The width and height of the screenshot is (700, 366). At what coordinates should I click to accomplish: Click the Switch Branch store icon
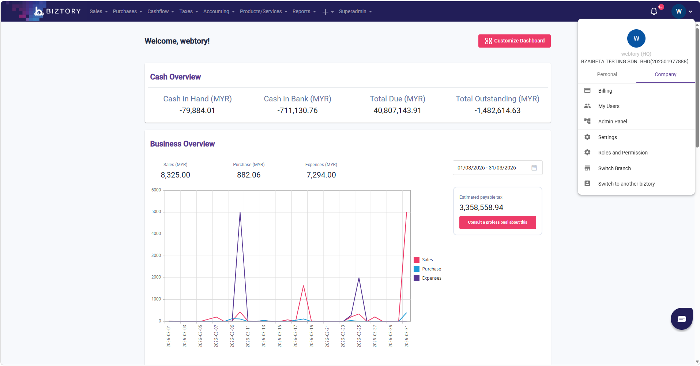tap(587, 168)
